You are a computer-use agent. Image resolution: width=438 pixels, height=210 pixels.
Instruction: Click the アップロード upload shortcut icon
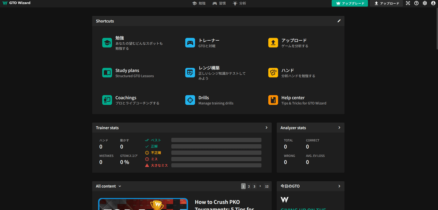coord(273,43)
